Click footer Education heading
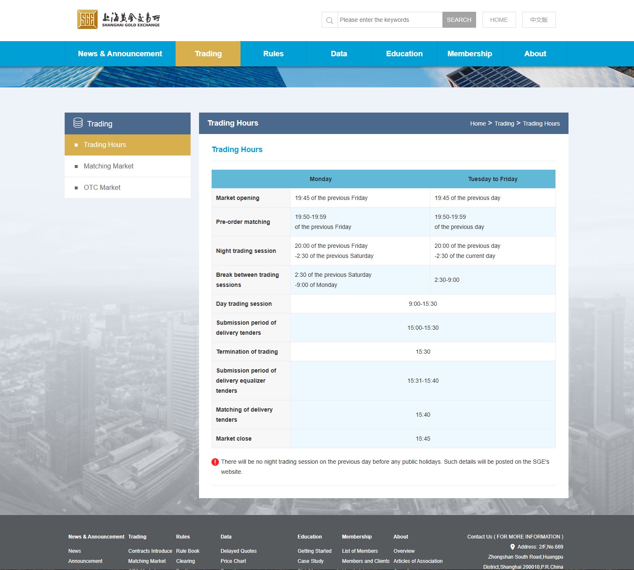Screen dimensions: 634x570 tap(310, 537)
